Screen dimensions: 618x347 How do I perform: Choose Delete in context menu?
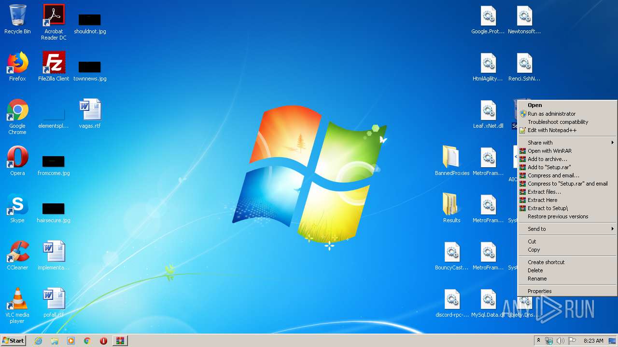point(567,270)
